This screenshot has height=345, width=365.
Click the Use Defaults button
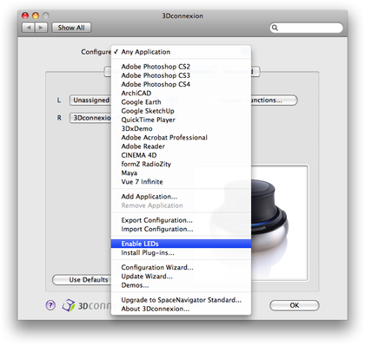82,280
